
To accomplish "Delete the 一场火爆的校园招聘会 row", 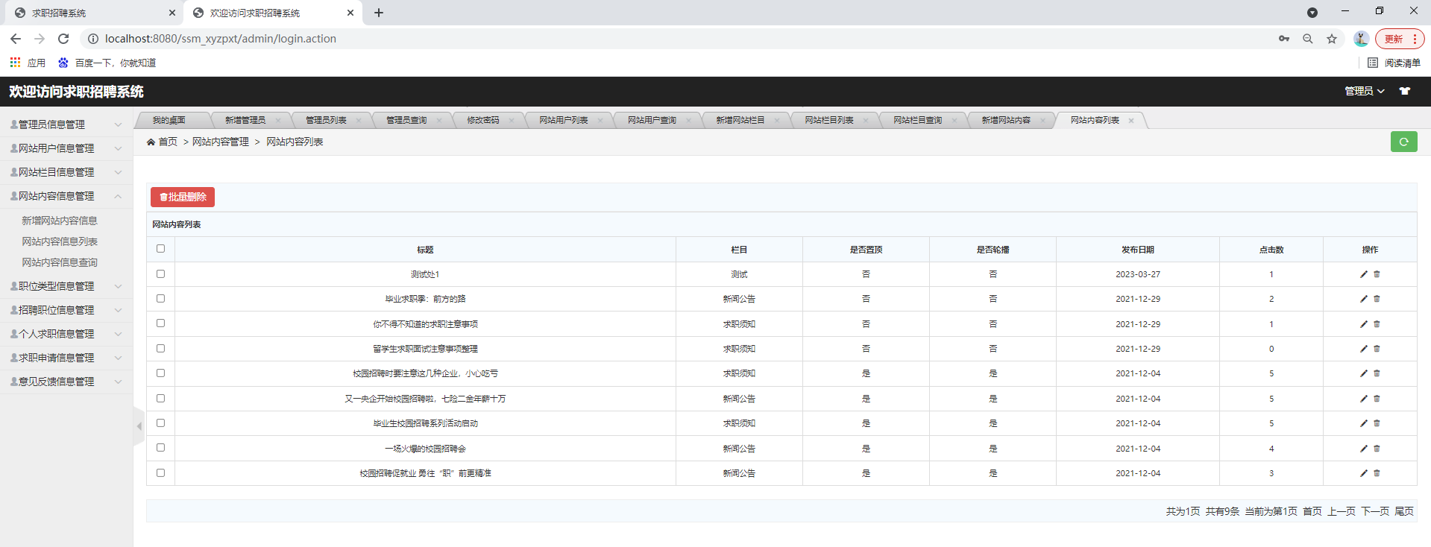I will tap(1377, 449).
